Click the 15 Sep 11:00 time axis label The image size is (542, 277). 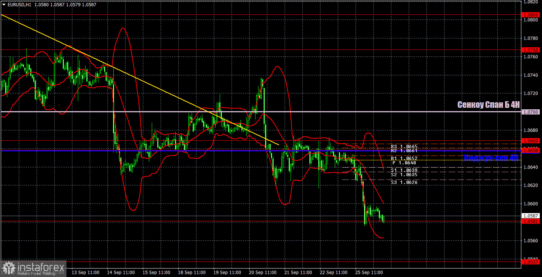[156, 273]
